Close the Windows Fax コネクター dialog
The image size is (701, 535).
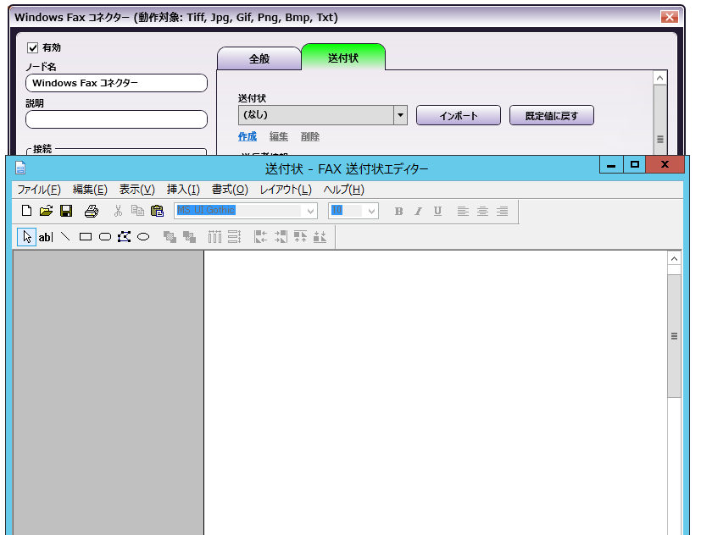coord(670,17)
